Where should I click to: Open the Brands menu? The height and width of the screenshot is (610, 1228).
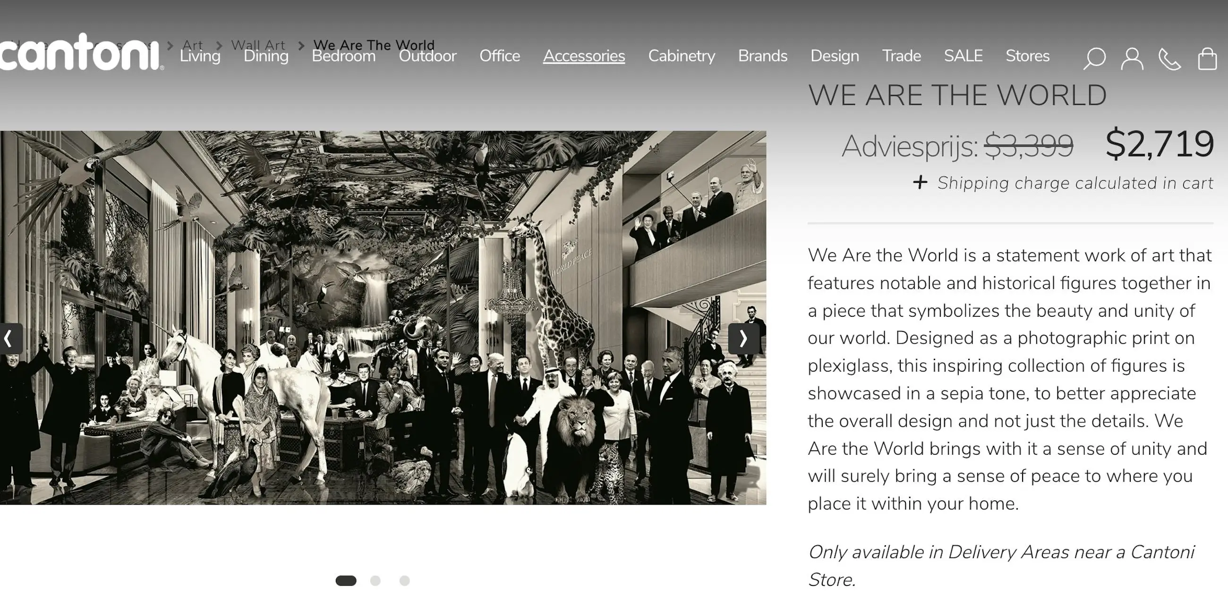click(x=763, y=56)
